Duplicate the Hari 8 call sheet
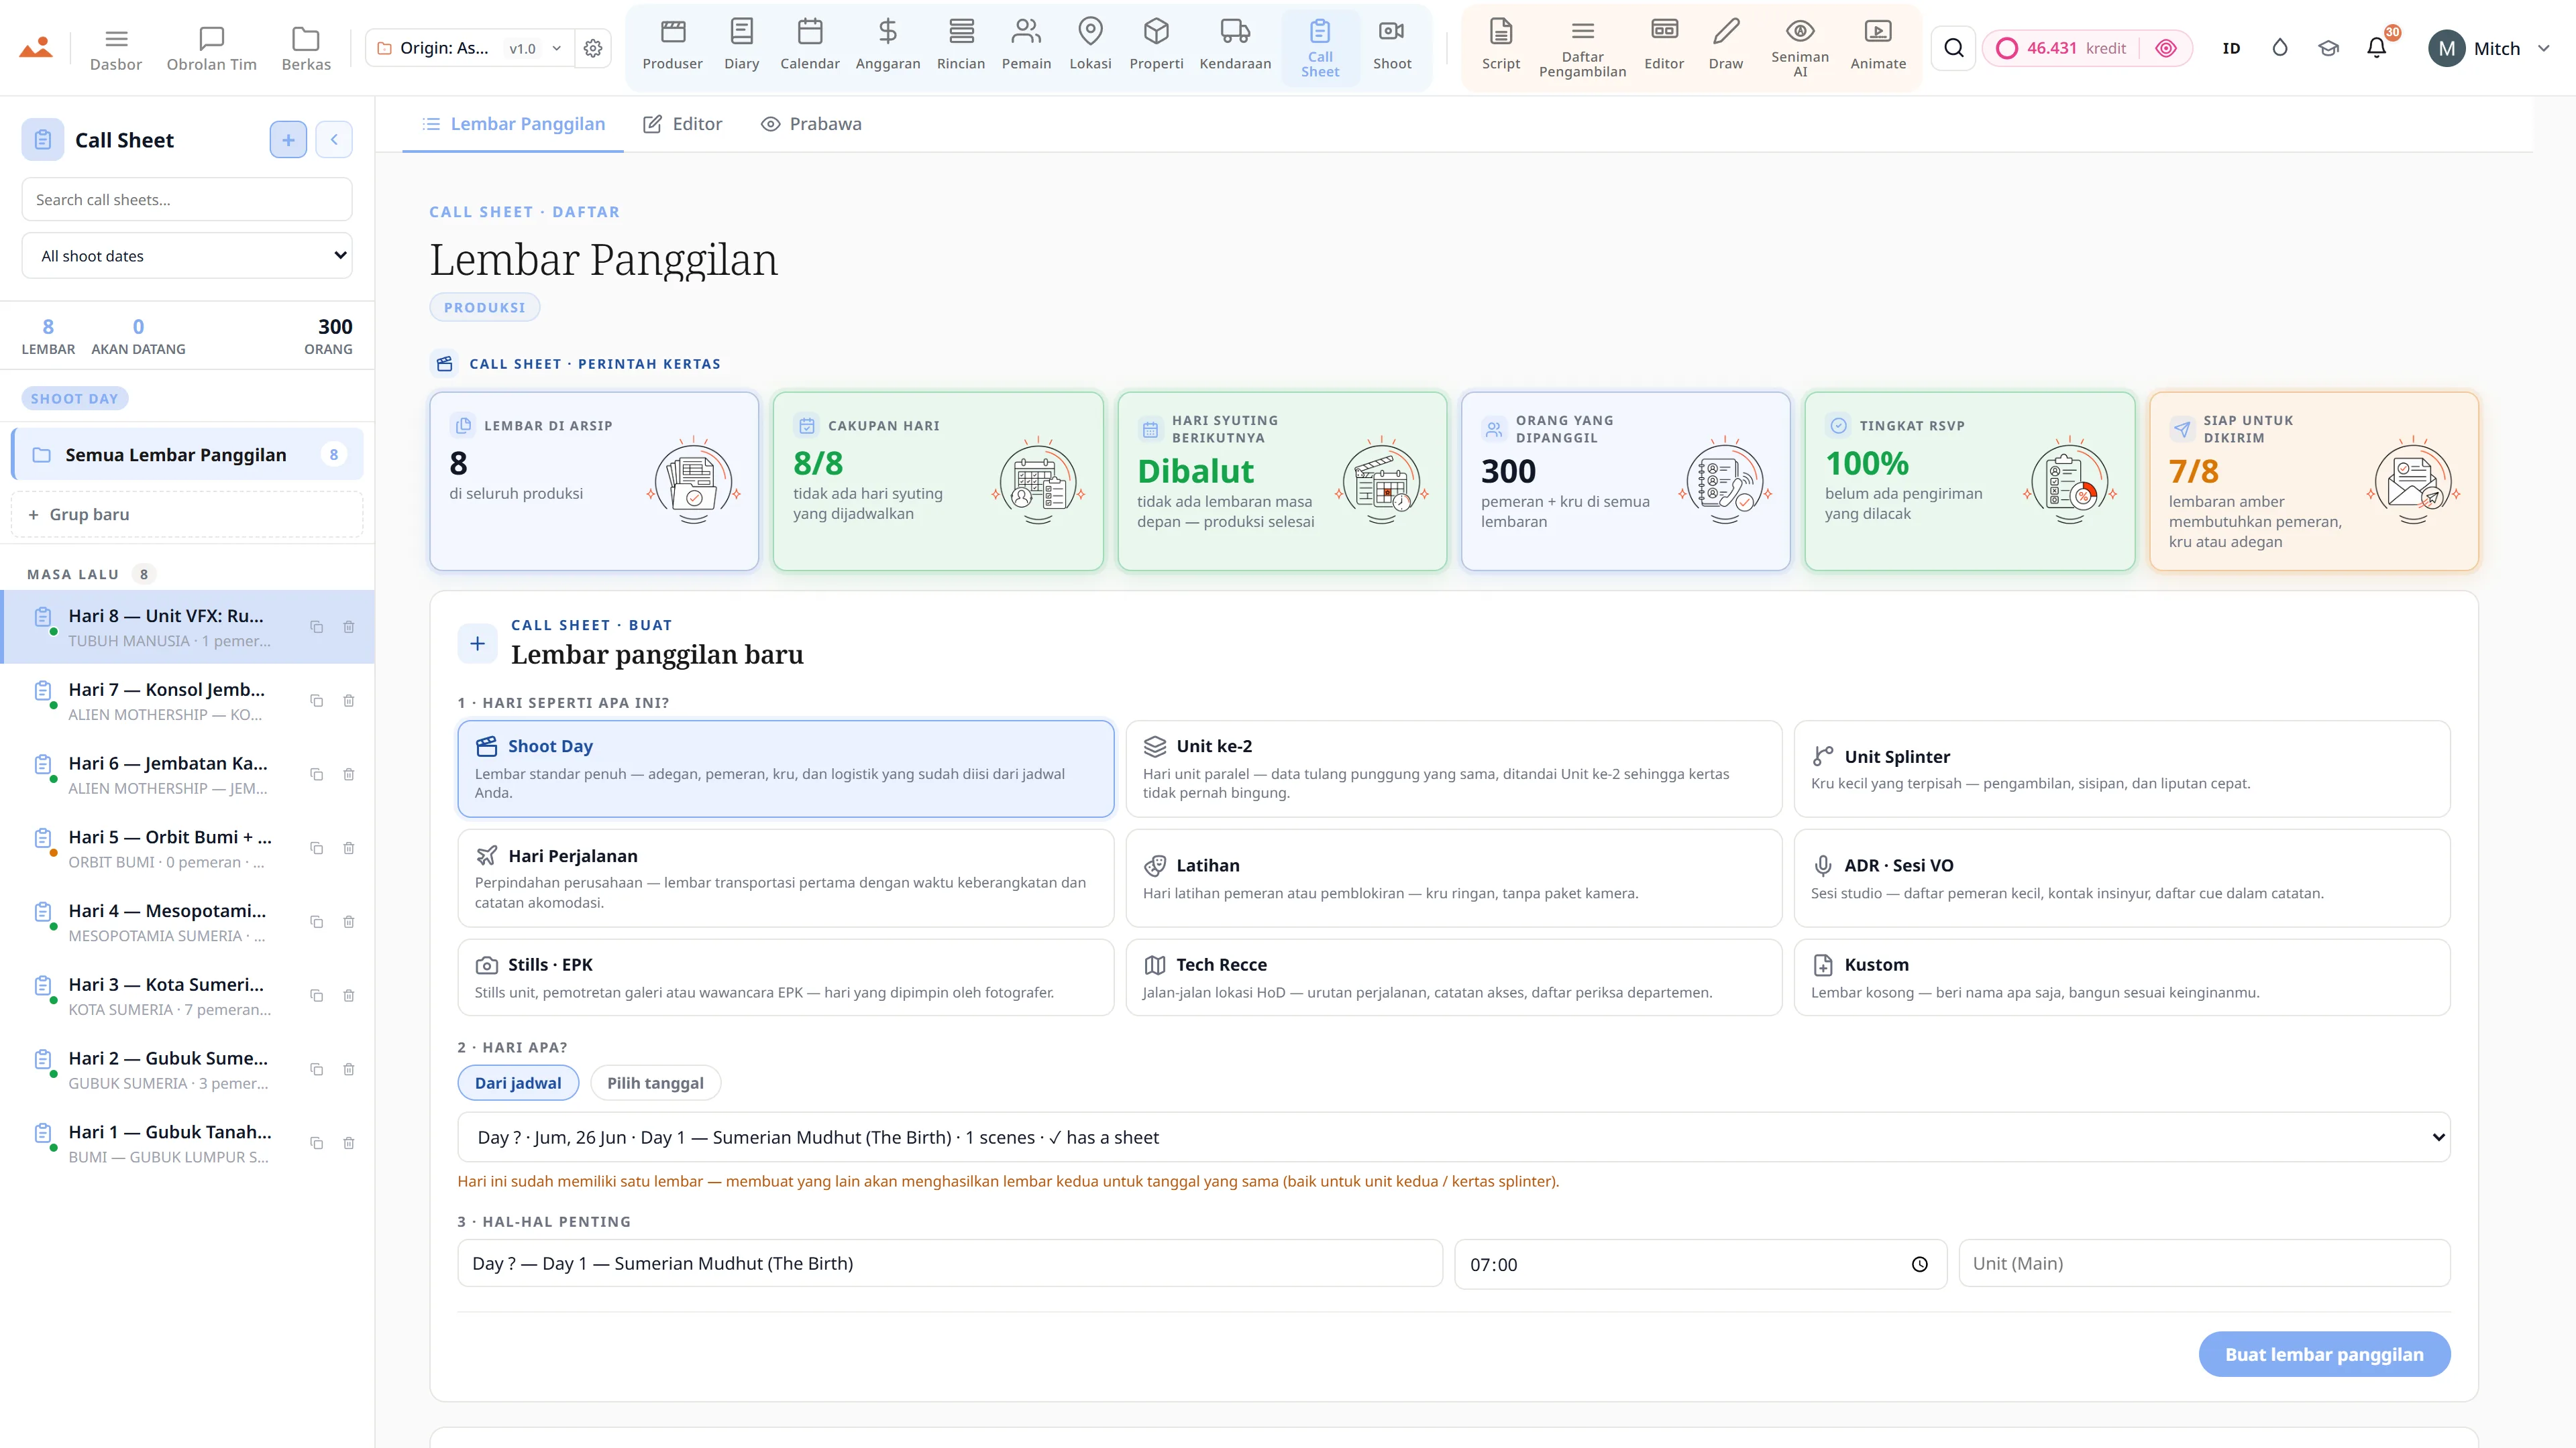Screen dimensions: 2576x1448 pyautogui.click(x=316, y=627)
